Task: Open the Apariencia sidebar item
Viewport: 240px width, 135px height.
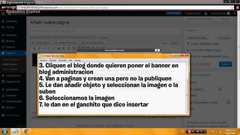Action: [12, 89]
